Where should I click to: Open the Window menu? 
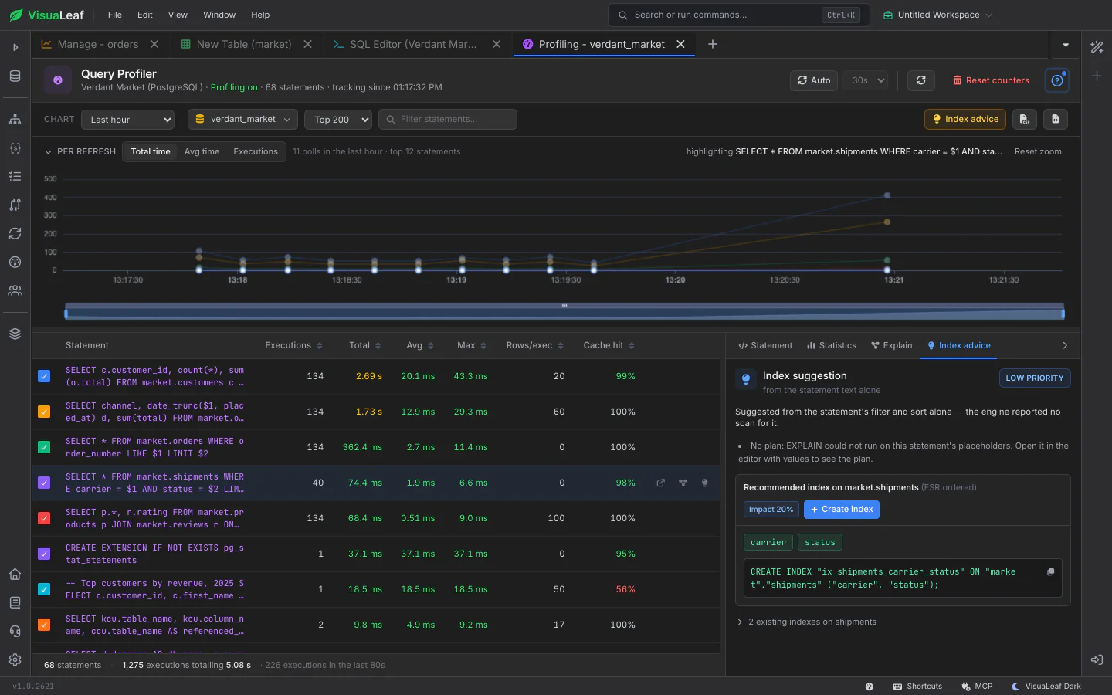pos(219,15)
